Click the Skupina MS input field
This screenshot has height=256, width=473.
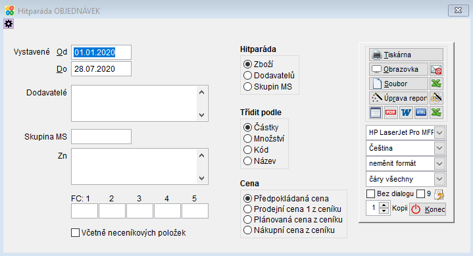pos(101,137)
